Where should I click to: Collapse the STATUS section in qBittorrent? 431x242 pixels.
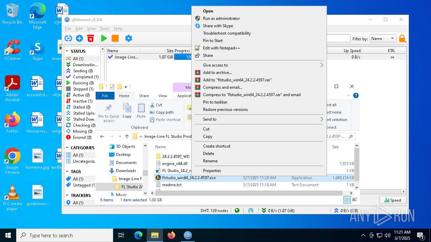(67, 51)
